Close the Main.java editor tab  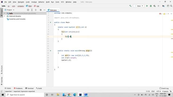pyautogui.click(x=58, y=10)
